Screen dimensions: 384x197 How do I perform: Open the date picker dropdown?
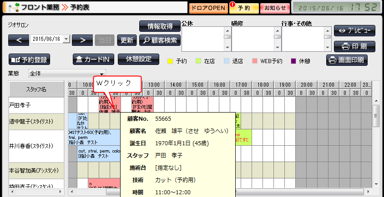pyautogui.click(x=66, y=39)
